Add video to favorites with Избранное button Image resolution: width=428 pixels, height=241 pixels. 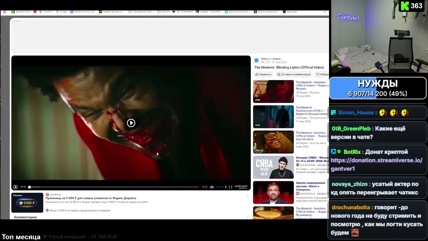pos(322,74)
